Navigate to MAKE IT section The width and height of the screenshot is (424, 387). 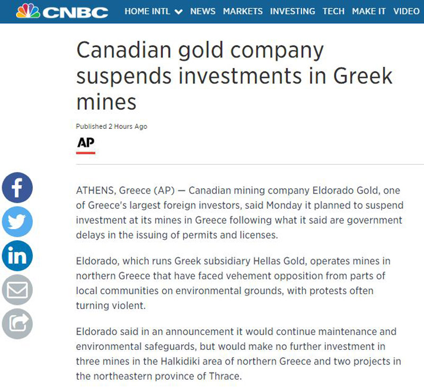[x=368, y=11]
